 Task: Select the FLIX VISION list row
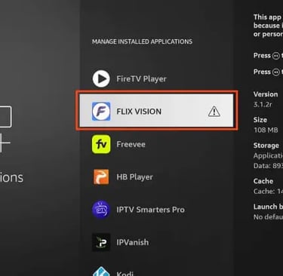click(156, 111)
